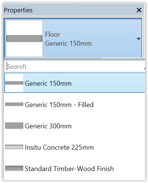Close the Properties panel

pyautogui.click(x=139, y=10)
